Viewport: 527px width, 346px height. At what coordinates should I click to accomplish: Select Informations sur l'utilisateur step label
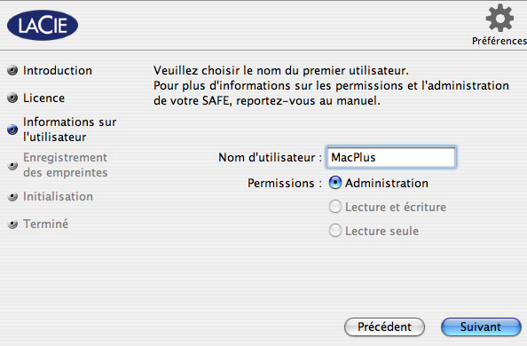tap(69, 130)
